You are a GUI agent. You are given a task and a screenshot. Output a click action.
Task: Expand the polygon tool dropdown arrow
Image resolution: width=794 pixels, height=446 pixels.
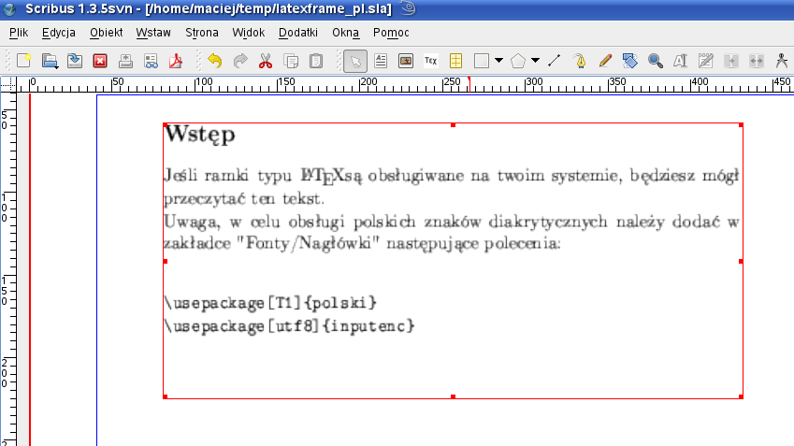click(x=535, y=61)
